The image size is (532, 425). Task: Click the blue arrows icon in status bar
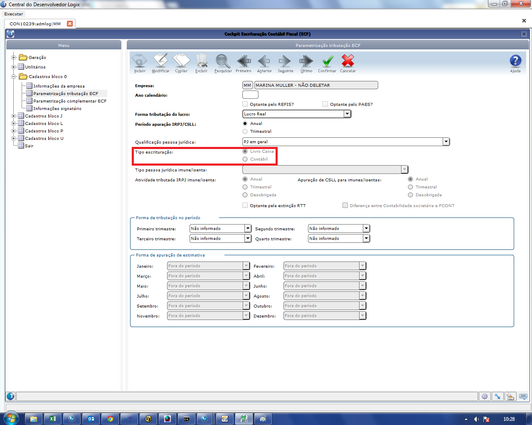coord(498,396)
